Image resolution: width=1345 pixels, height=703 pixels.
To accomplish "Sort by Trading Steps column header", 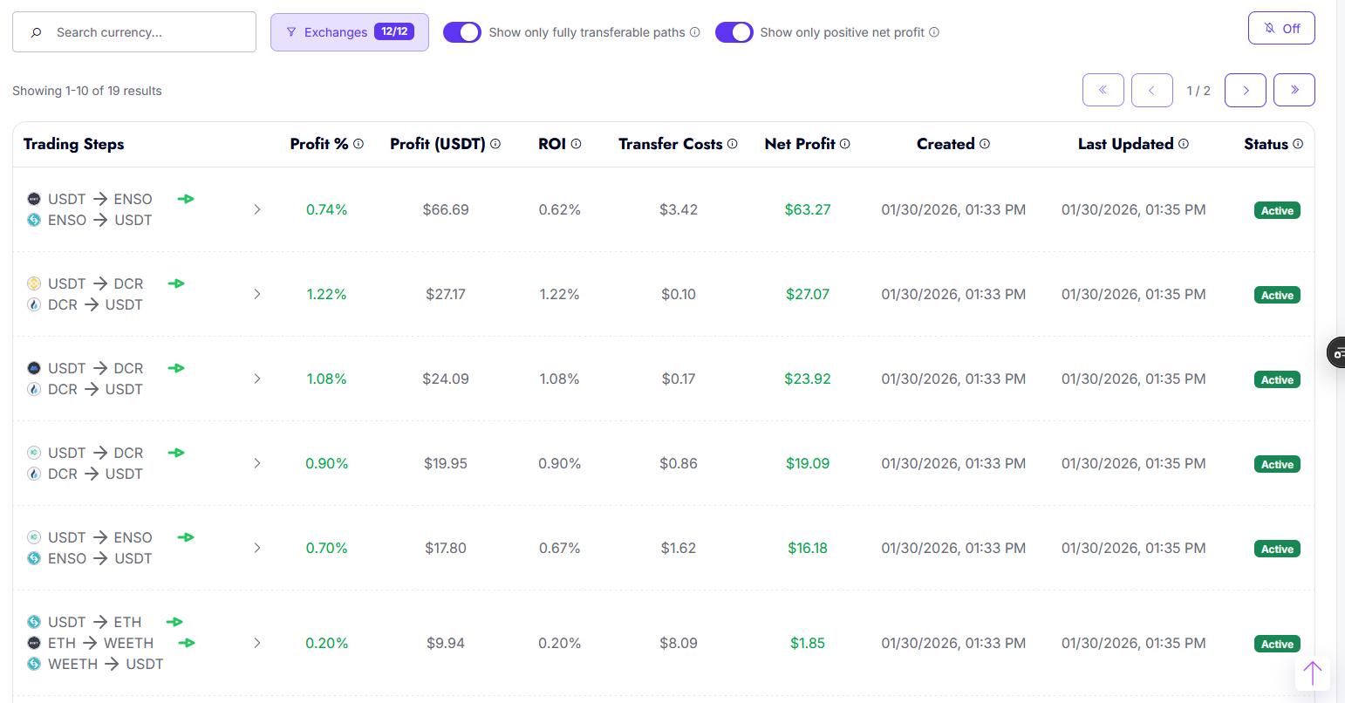I will (74, 144).
